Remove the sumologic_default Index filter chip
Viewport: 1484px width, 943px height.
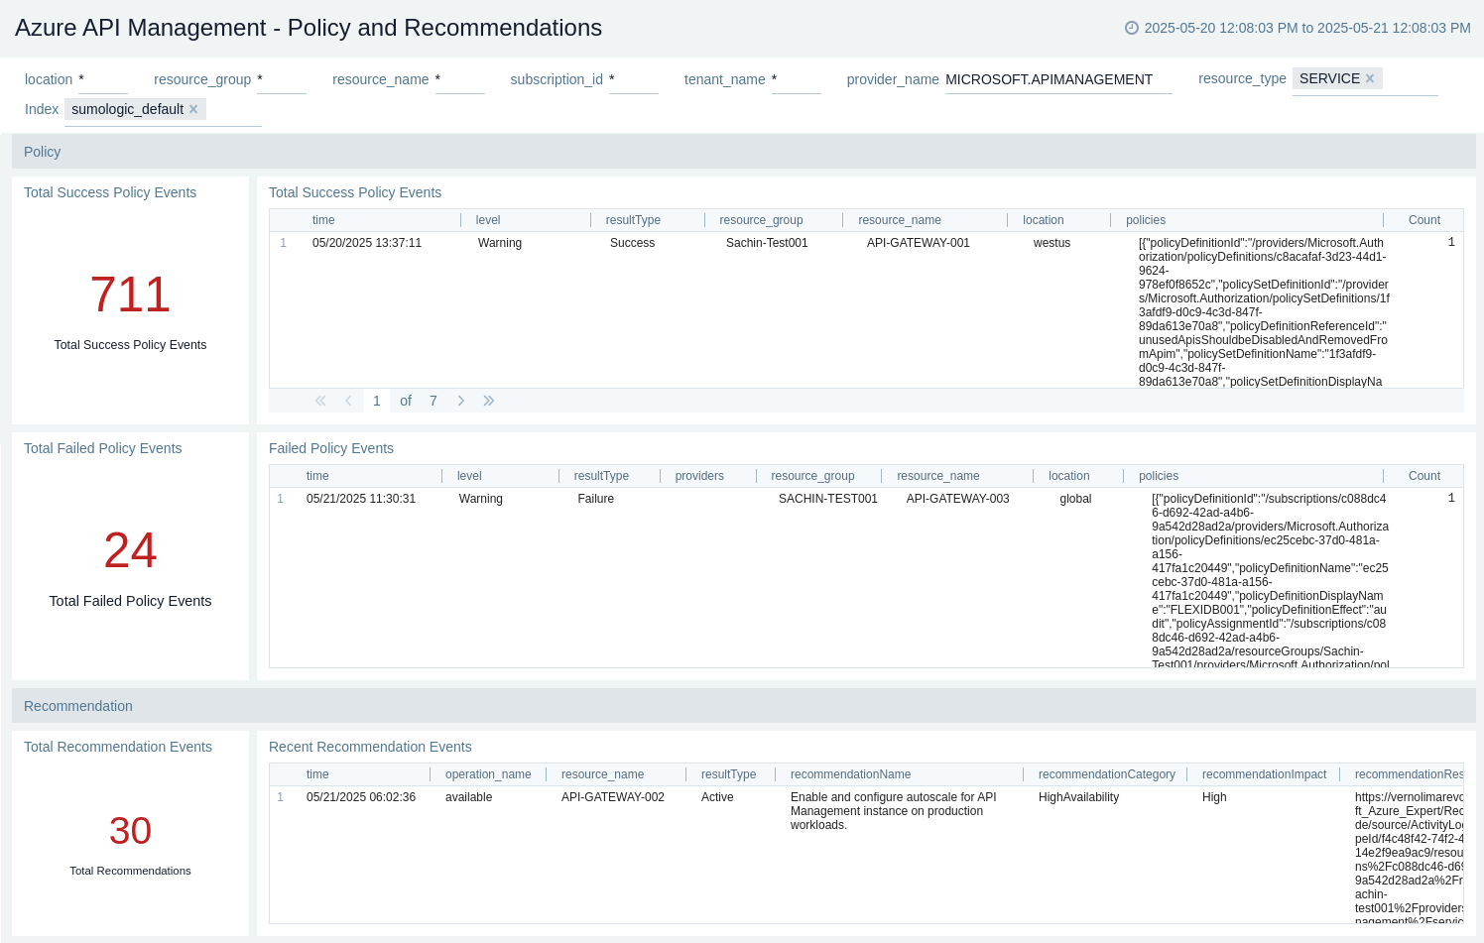[193, 109]
